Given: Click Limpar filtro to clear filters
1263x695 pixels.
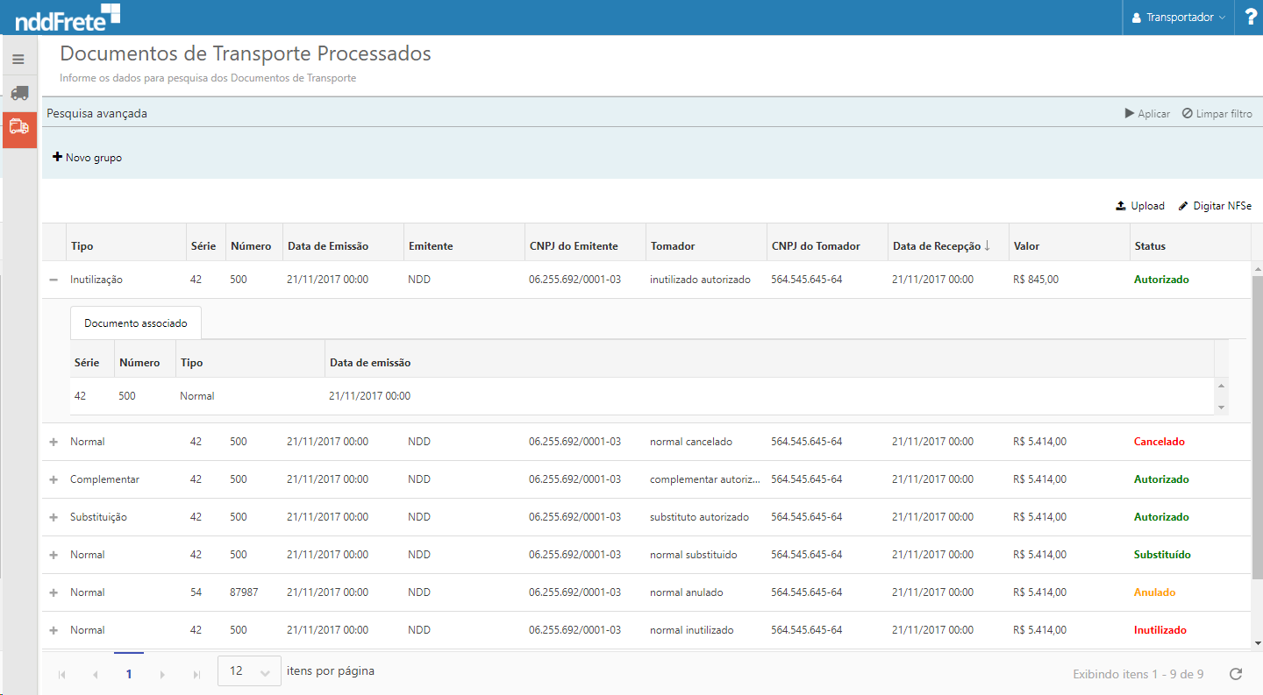Looking at the screenshot, I should [1217, 114].
